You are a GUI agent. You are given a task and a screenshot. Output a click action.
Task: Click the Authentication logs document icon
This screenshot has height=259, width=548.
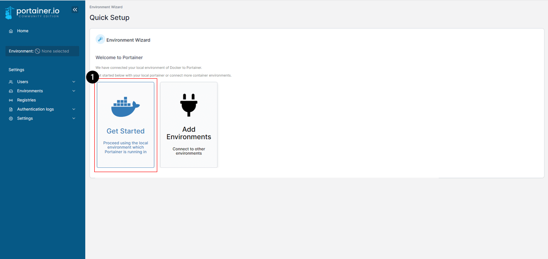11,110
